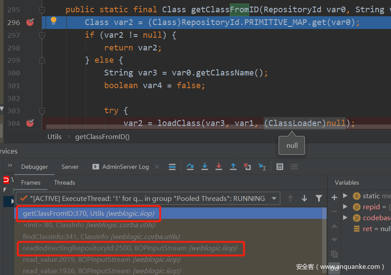This screenshot has height=275, width=391.
Task: Click the Utils breadcrumb
Action: (x=54, y=136)
